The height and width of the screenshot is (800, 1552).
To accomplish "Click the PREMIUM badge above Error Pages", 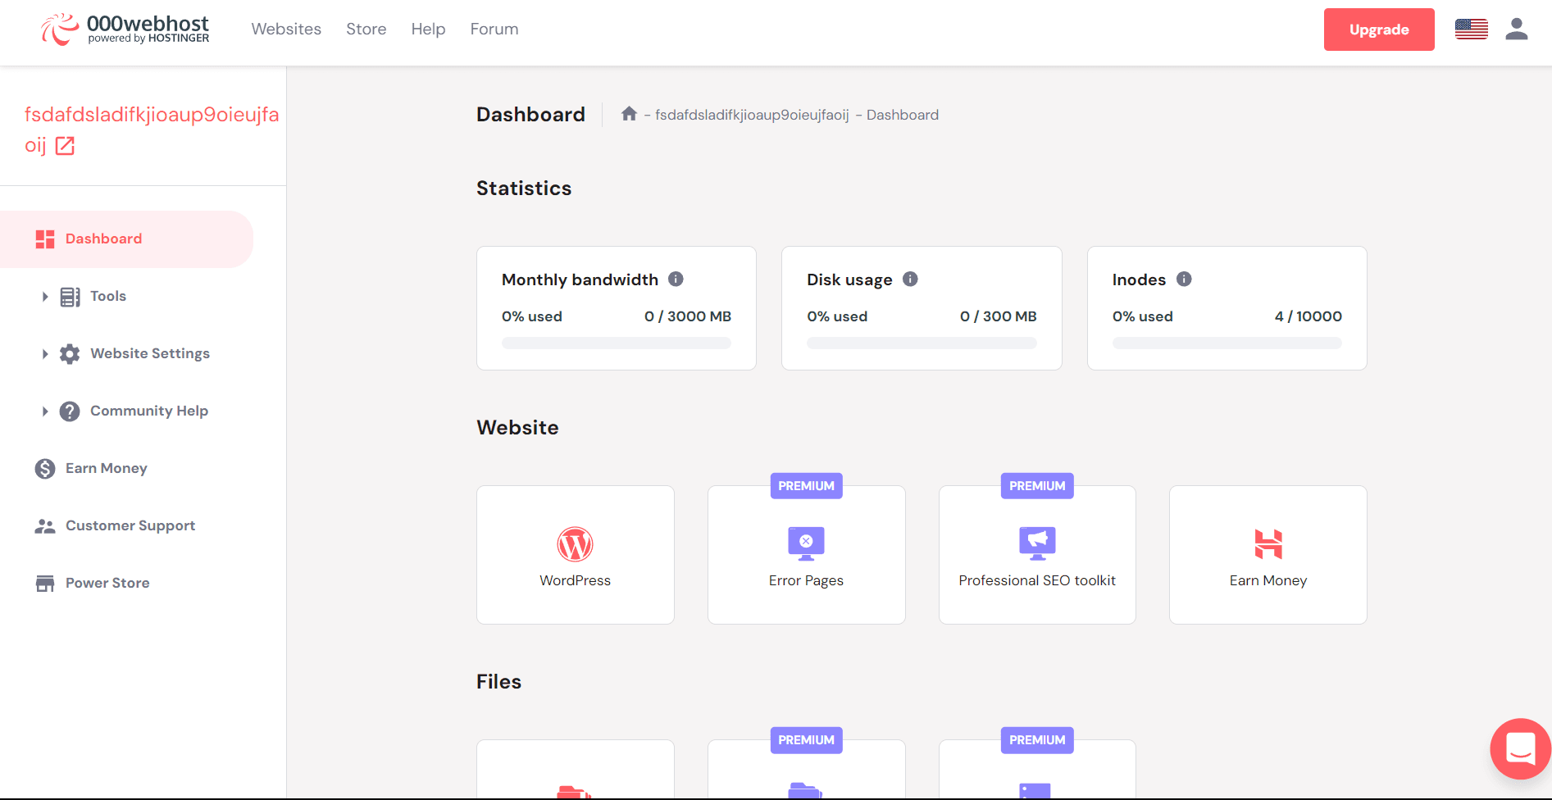I will pos(806,486).
